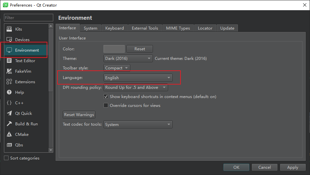This screenshot has height=175, width=310.
Task: Open the Language dropdown showing English
Action: 138,78
